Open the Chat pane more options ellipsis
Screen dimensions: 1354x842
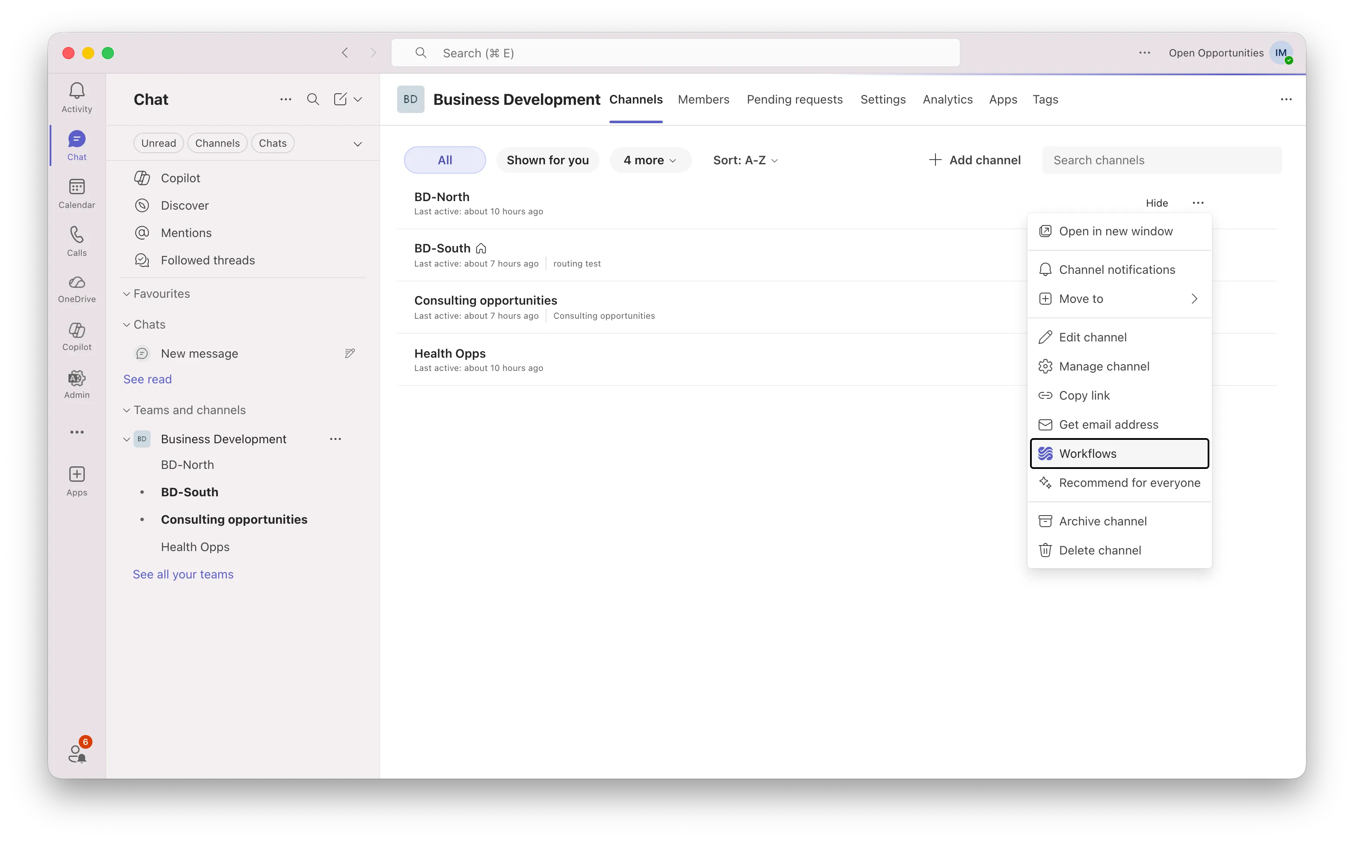point(286,99)
